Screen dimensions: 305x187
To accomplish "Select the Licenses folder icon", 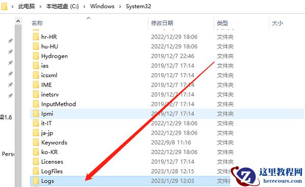I will pos(36,162).
